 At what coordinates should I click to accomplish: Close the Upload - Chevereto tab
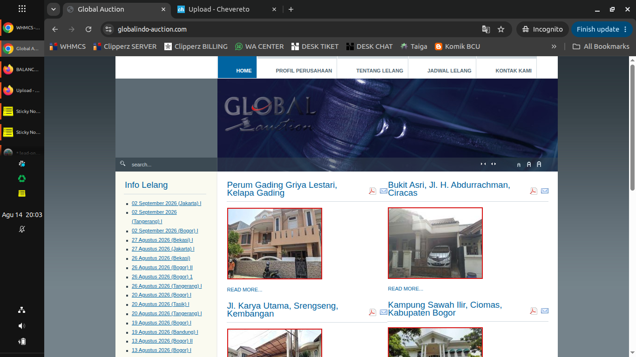coord(274,9)
